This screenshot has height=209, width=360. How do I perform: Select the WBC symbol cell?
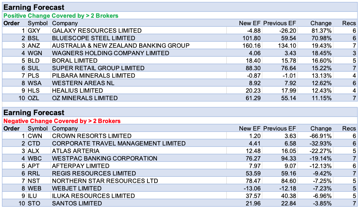click(x=34, y=159)
